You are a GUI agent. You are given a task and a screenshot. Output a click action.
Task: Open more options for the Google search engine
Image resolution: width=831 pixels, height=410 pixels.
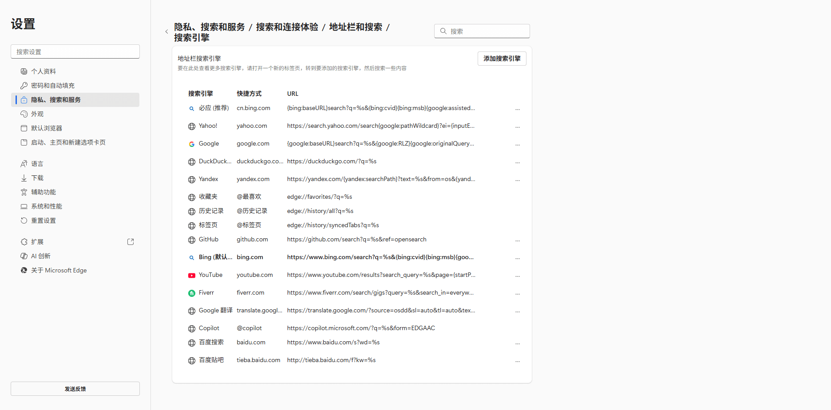click(x=517, y=144)
